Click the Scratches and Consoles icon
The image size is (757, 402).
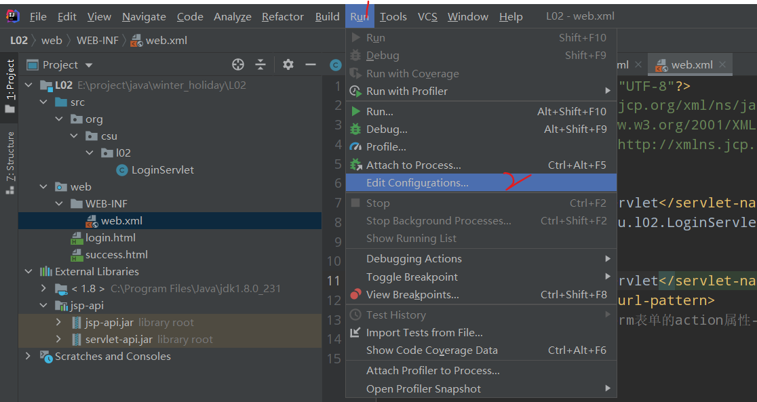[x=46, y=357]
